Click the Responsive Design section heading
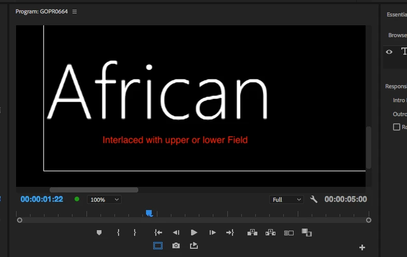The height and width of the screenshot is (257, 407). [396, 86]
